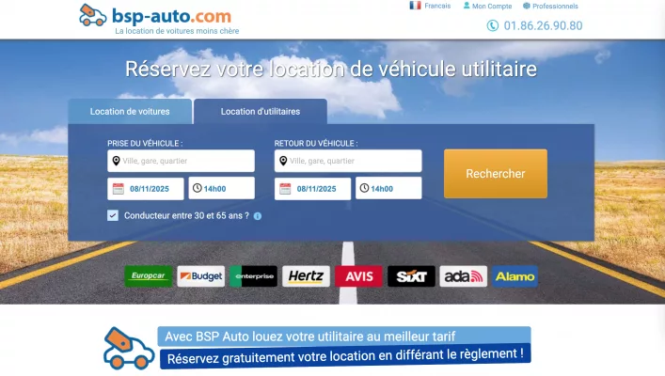Click the pickup location Ville, gare, quartier field
The image size is (665, 376).
[x=182, y=161]
